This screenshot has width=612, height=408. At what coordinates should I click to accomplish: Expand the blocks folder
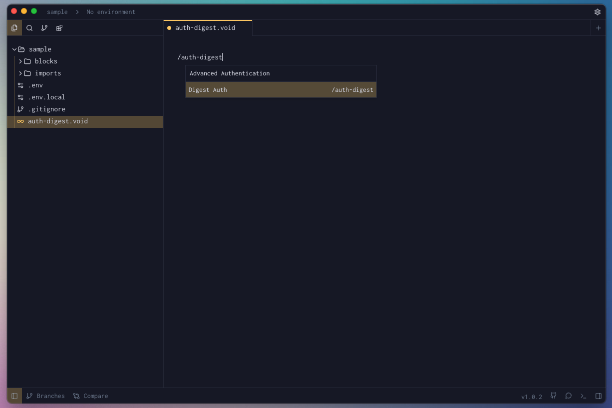pos(46,61)
